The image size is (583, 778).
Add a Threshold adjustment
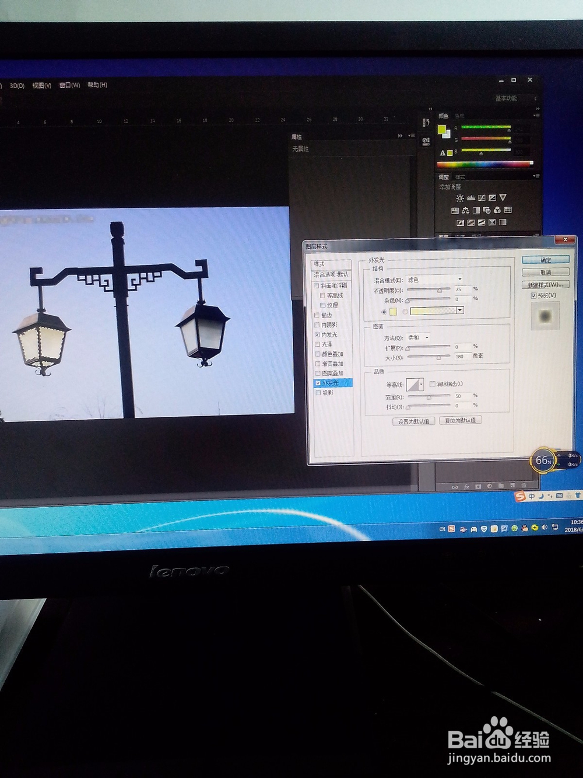pyautogui.click(x=482, y=222)
